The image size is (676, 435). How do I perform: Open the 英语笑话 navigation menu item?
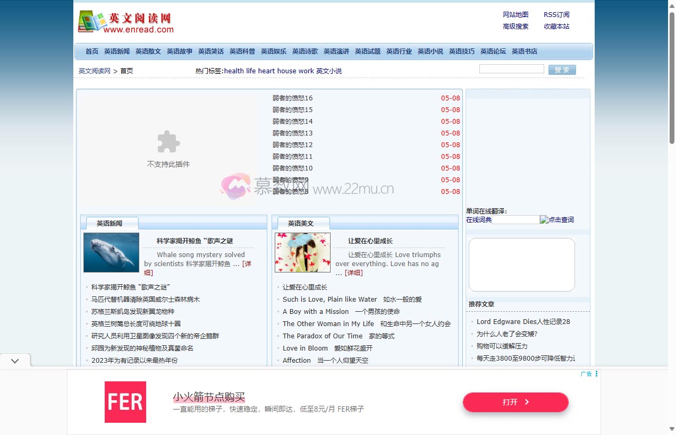(x=210, y=51)
